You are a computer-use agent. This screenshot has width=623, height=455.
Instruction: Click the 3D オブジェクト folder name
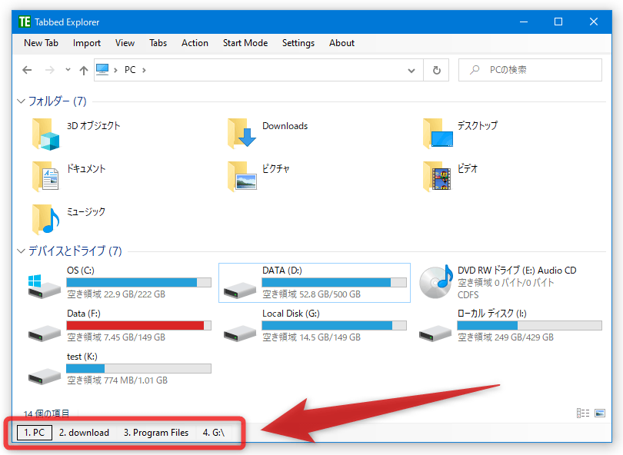point(93,126)
